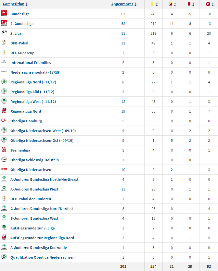This screenshot has width=218, height=271.
Task: Open the DFB-Pokal competition link
Action: pos(19,43)
